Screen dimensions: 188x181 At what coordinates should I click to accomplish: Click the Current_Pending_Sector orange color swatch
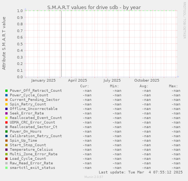pos(6,100)
